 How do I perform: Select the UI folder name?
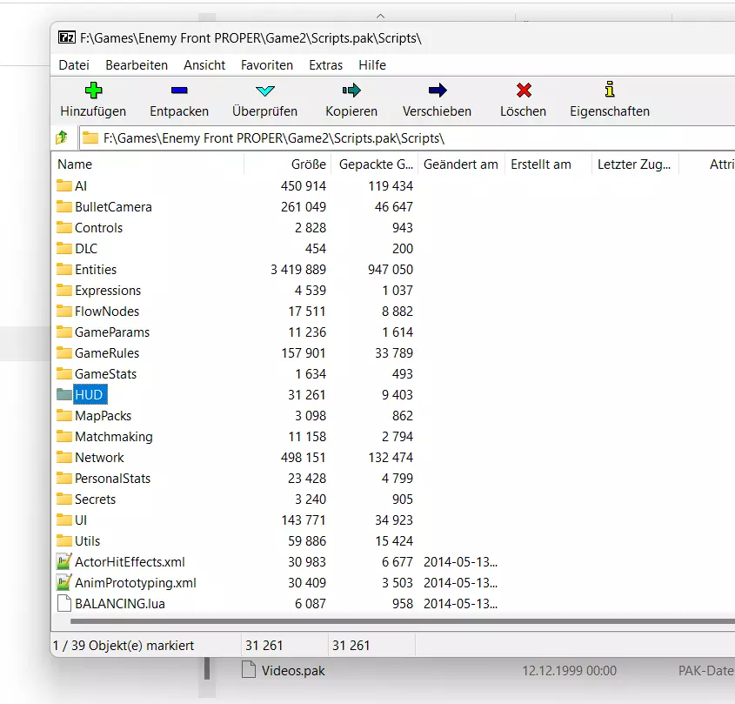(81, 520)
